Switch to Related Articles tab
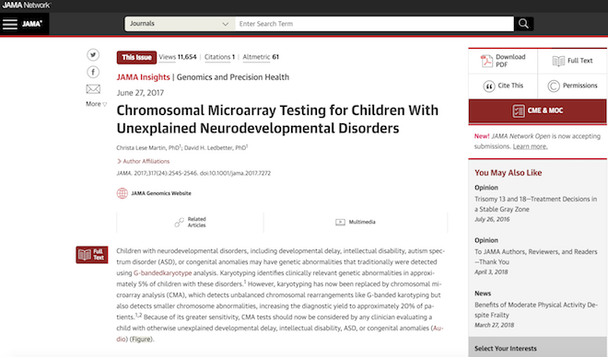Screen dimensions: 608x357 (x=190, y=223)
